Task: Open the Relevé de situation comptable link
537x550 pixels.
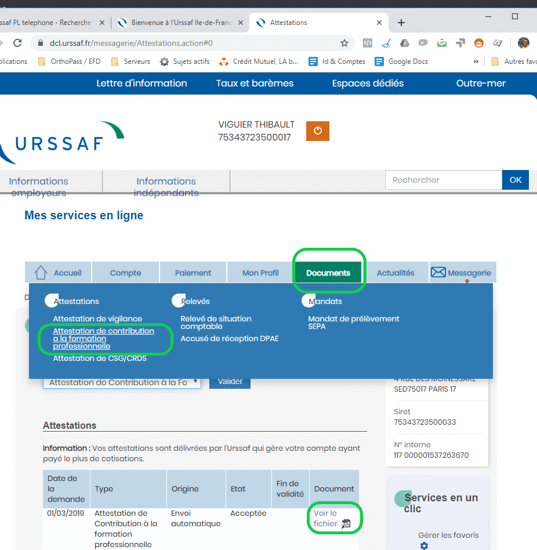Action: pyautogui.click(x=216, y=323)
